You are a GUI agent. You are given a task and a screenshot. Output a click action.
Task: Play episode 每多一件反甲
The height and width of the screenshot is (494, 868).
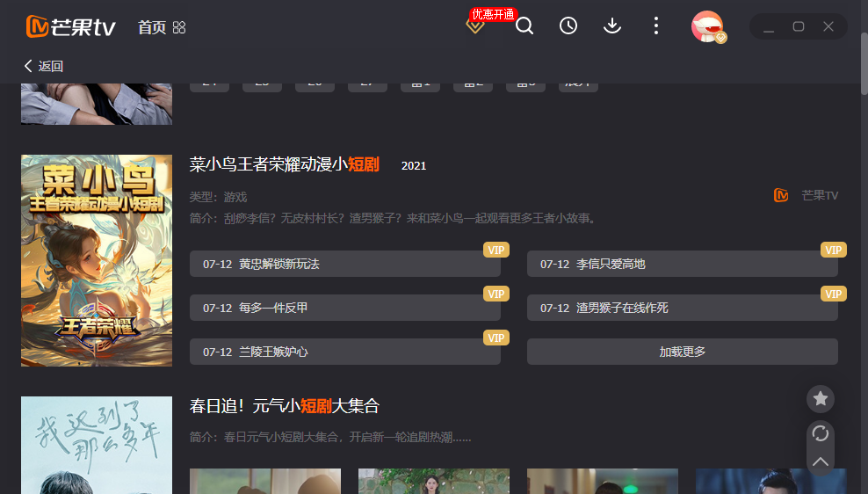coord(345,308)
